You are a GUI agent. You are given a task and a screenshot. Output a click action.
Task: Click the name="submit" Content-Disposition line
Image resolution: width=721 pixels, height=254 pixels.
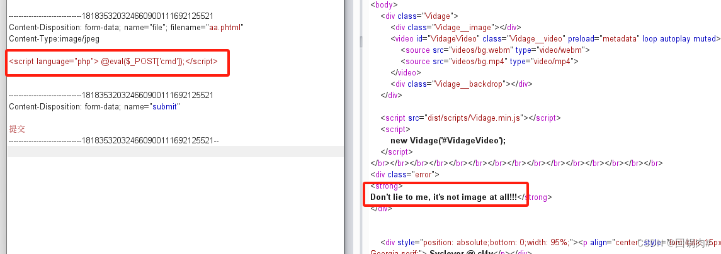point(94,106)
